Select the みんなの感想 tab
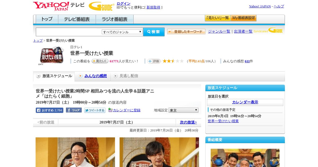Viewport: 318px width, 167px height. pyautogui.click(x=92, y=76)
